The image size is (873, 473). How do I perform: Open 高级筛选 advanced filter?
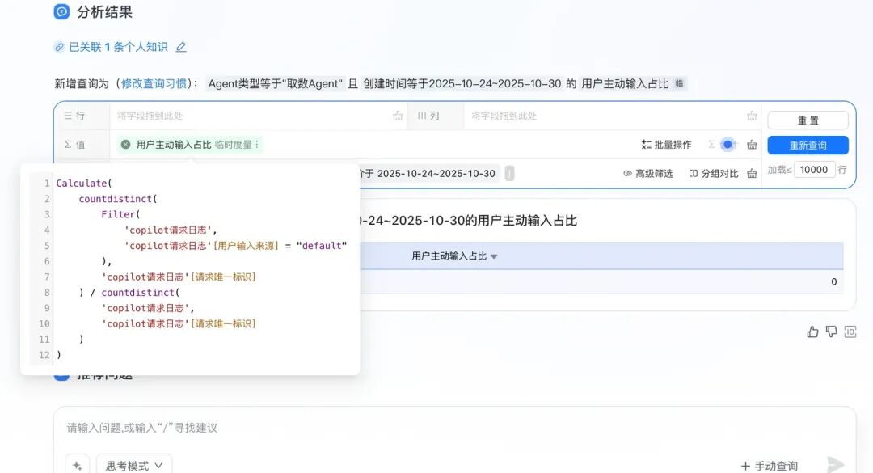(x=647, y=174)
